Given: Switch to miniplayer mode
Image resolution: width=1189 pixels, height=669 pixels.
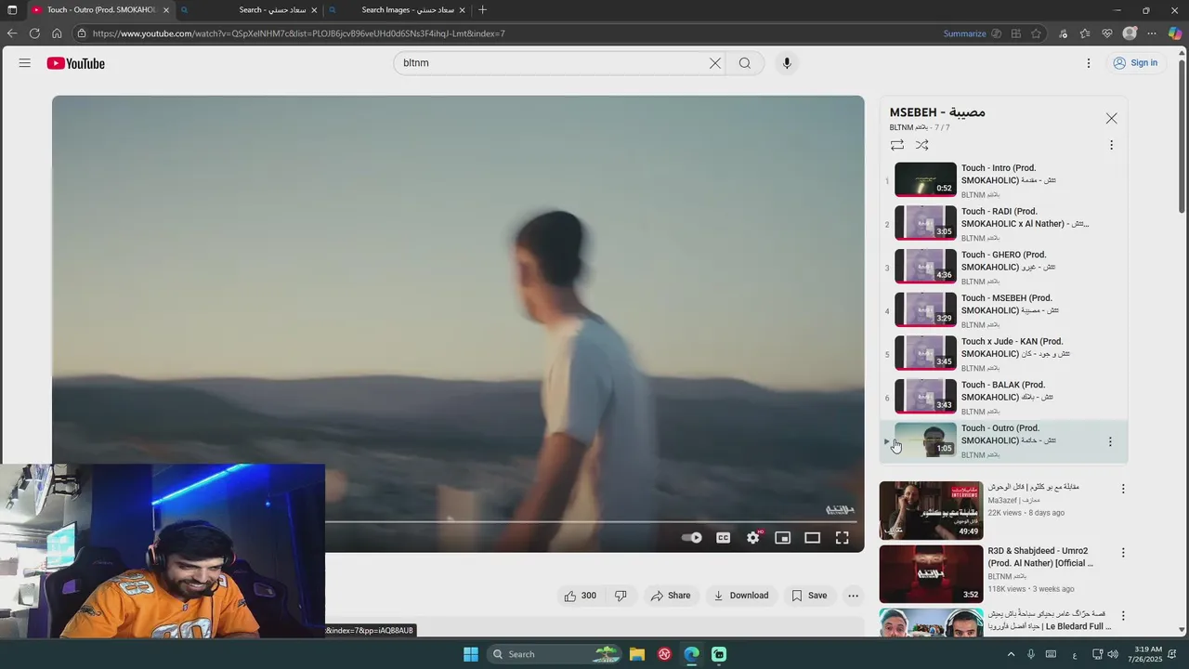Looking at the screenshot, I should click(x=783, y=538).
